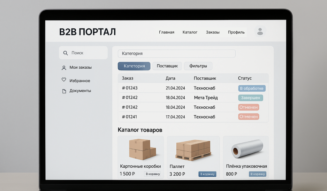Open the Фильтры tab
This screenshot has width=327, height=191.
coord(198,66)
